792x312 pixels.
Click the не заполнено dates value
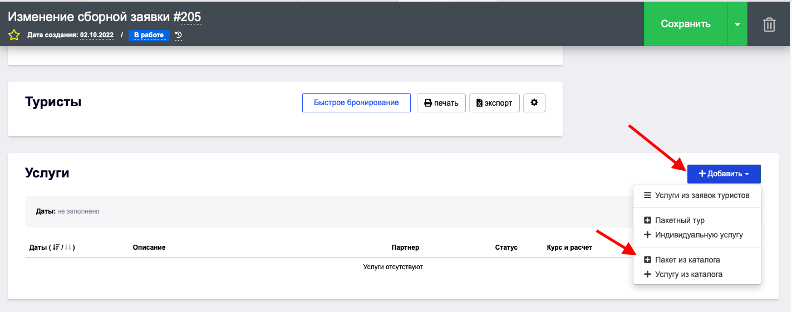(x=78, y=211)
